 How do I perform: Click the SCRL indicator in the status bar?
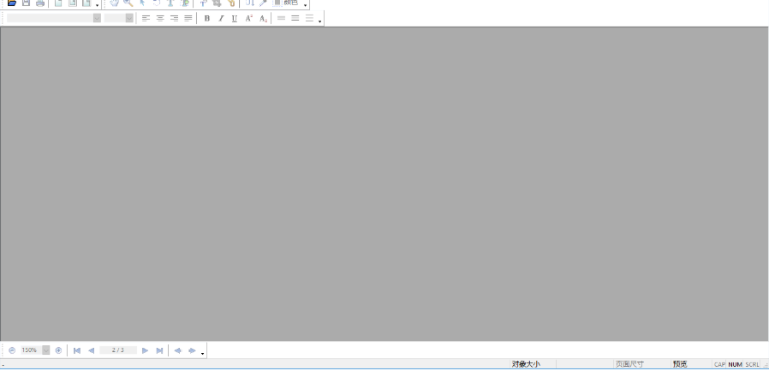(753, 365)
